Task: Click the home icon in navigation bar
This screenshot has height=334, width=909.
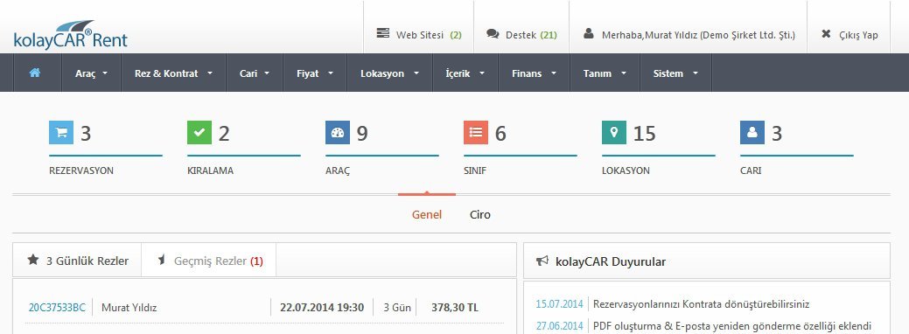Action: (35, 73)
